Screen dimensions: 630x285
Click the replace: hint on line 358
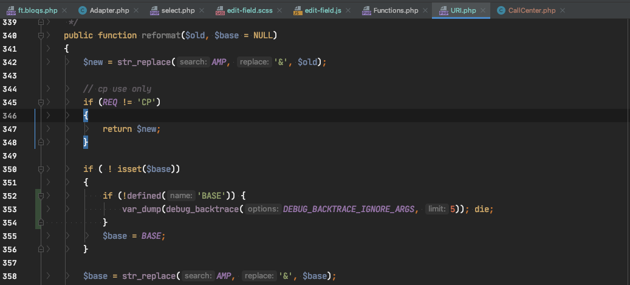pyautogui.click(x=259, y=276)
